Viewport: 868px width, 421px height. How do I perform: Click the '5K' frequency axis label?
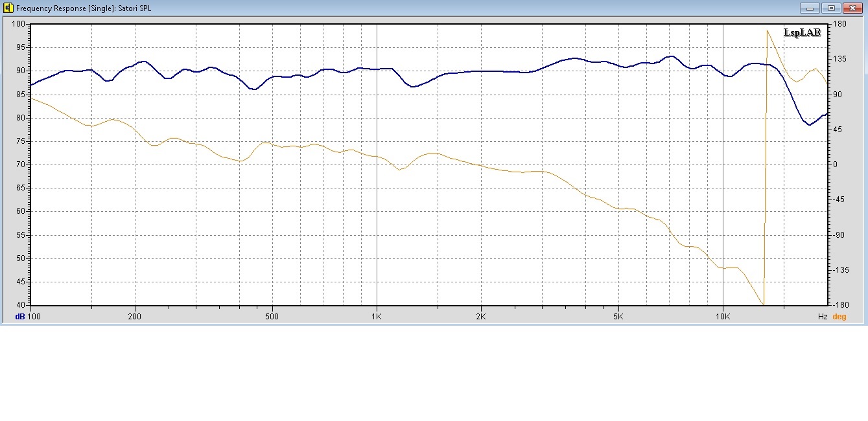pyautogui.click(x=618, y=317)
